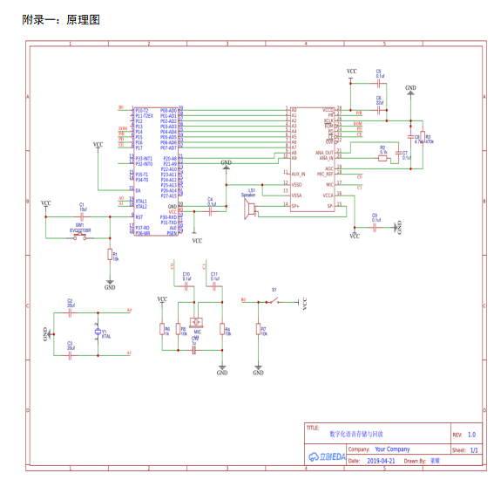The width and height of the screenshot is (494, 480).
Task: Select the SW1 reset pushbutton symbol
Action: click(80, 237)
